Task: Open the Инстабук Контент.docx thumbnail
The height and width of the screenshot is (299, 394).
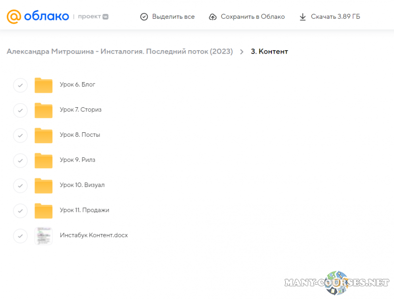Action: pyautogui.click(x=43, y=236)
